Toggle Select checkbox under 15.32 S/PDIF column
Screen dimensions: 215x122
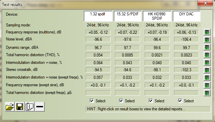click(x=121, y=101)
